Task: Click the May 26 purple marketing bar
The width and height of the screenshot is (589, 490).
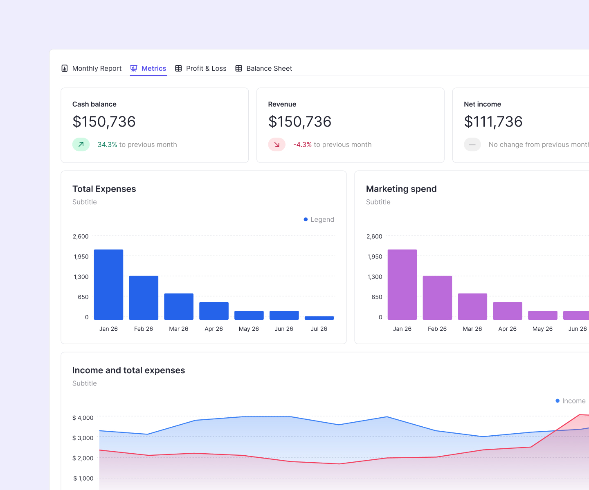Action: tap(543, 315)
